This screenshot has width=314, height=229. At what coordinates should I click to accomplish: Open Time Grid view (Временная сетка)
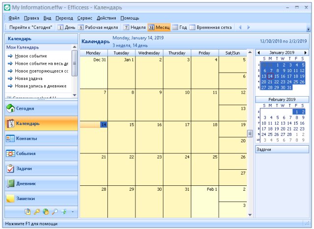click(210, 27)
